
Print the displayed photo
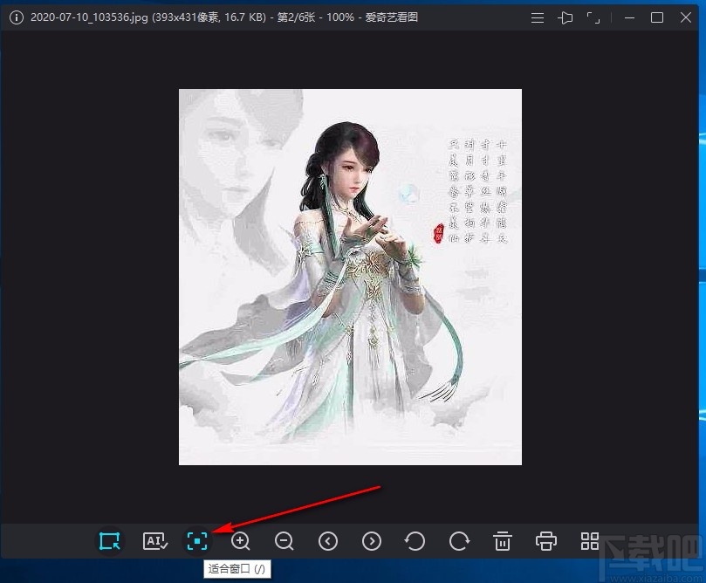[x=545, y=541]
